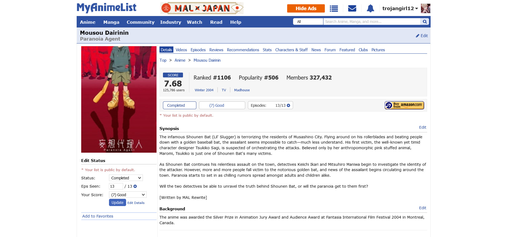Click the Members 327,432 text
This screenshot has height=237, width=507.
click(x=309, y=78)
